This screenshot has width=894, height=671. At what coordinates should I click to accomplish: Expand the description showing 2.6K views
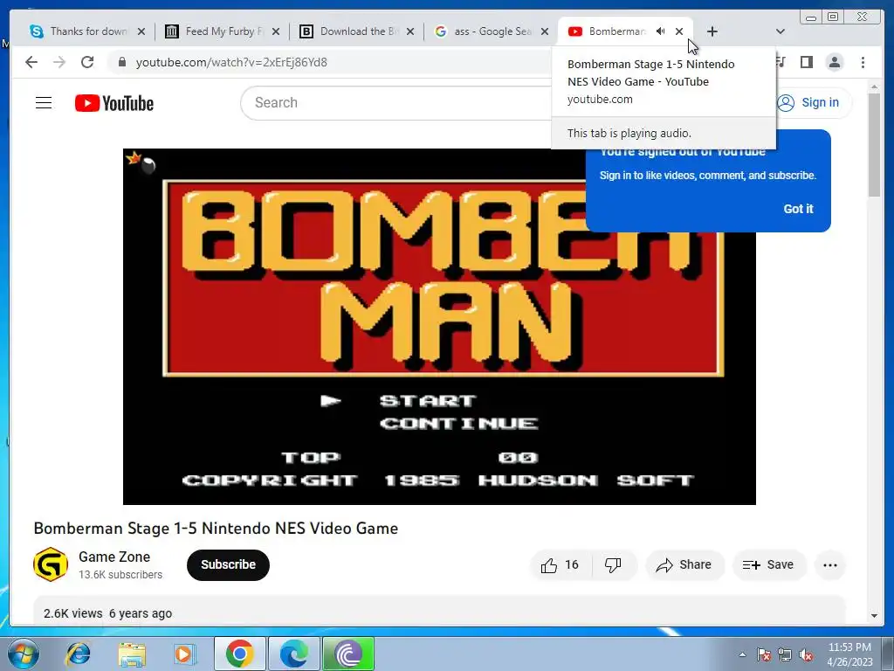439,612
